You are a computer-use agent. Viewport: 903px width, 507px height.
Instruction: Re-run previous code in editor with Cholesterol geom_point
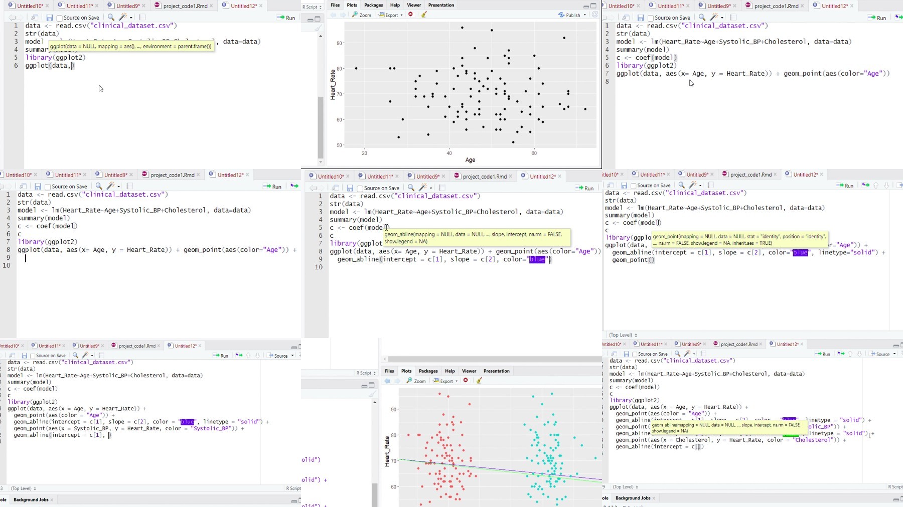(841, 354)
